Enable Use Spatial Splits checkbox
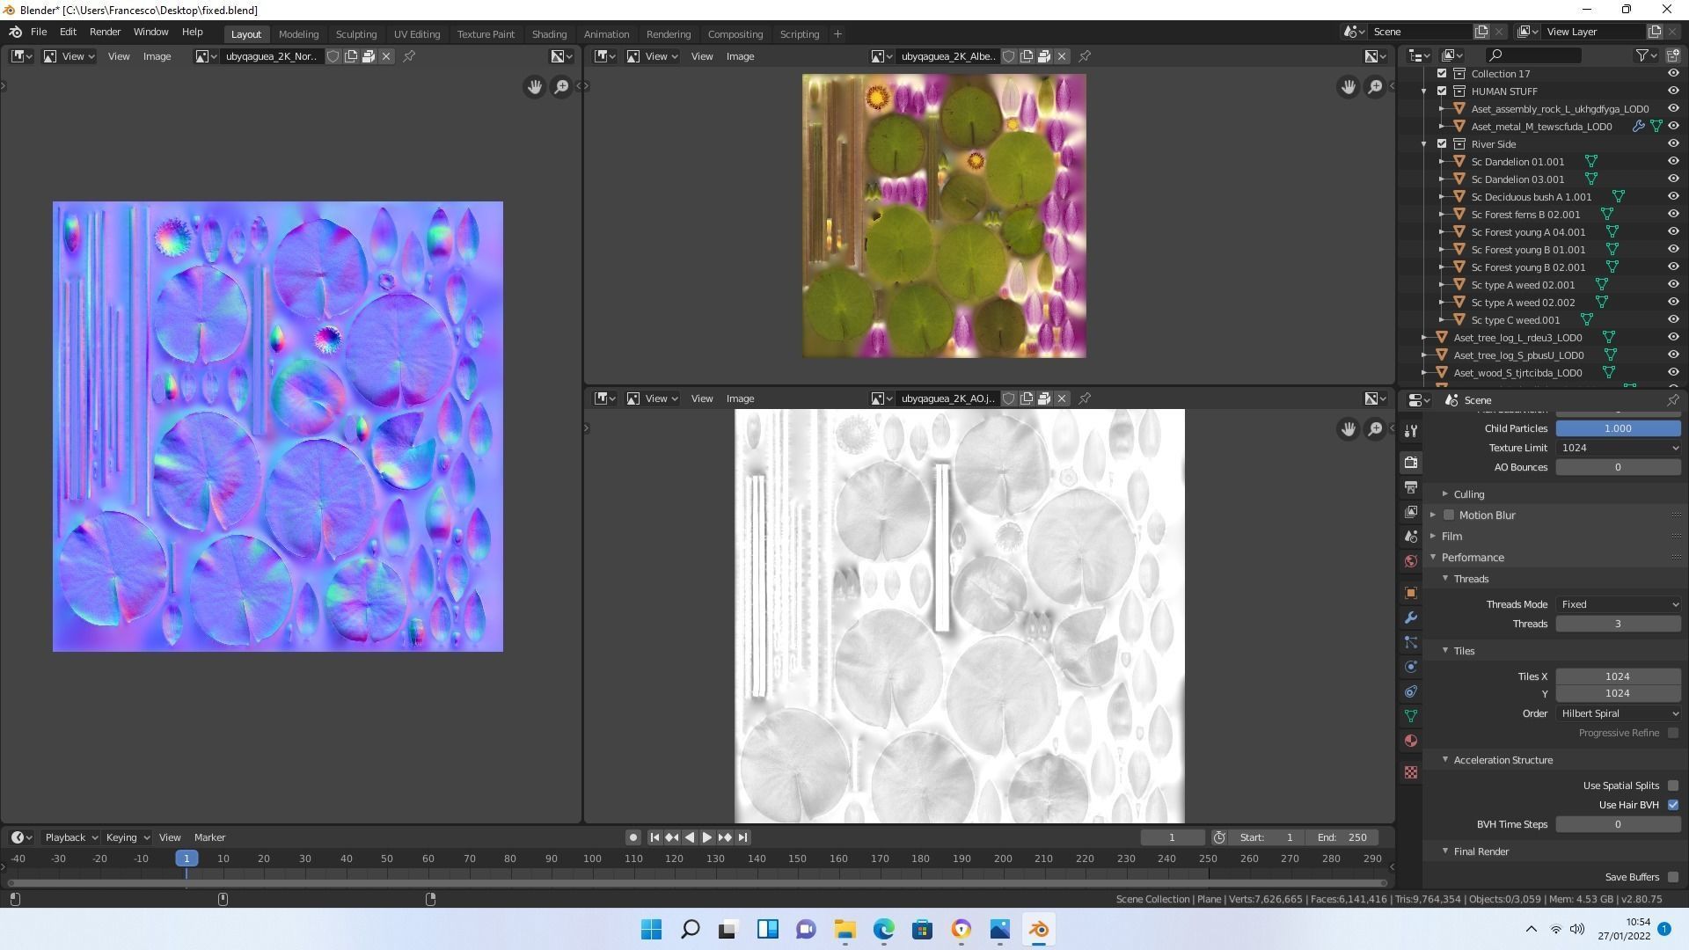 [x=1673, y=786]
